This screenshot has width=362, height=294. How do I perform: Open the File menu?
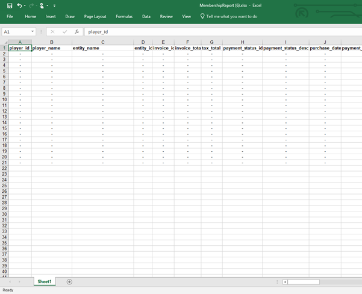tap(10, 16)
